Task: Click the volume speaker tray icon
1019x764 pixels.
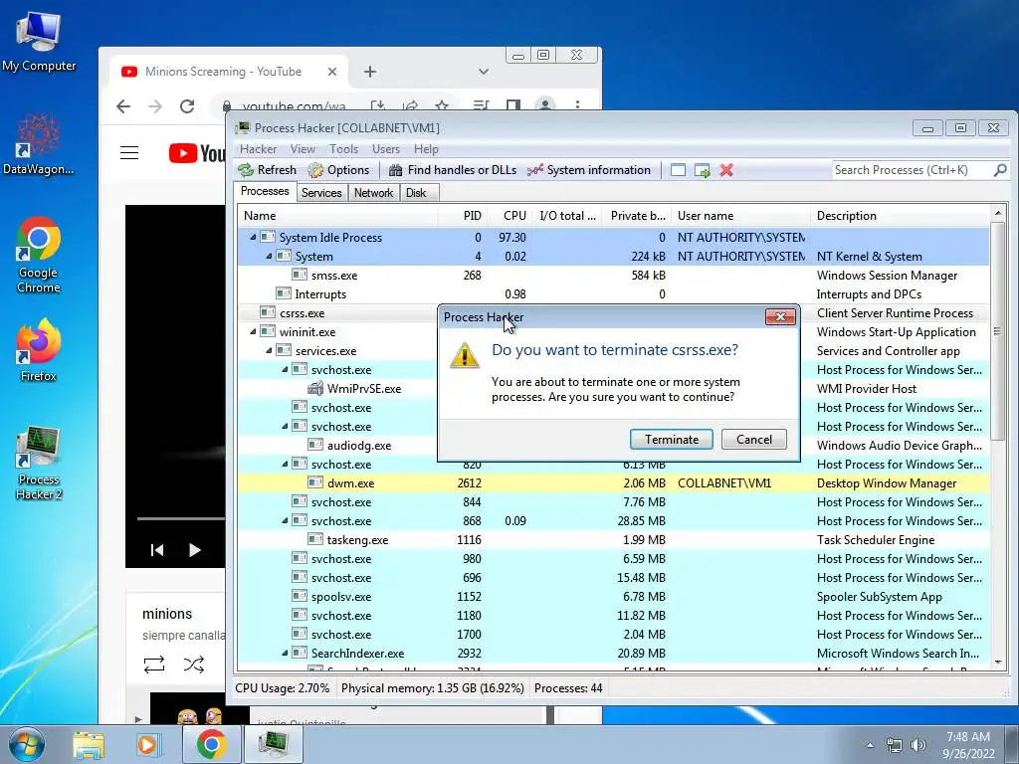Action: 918,745
